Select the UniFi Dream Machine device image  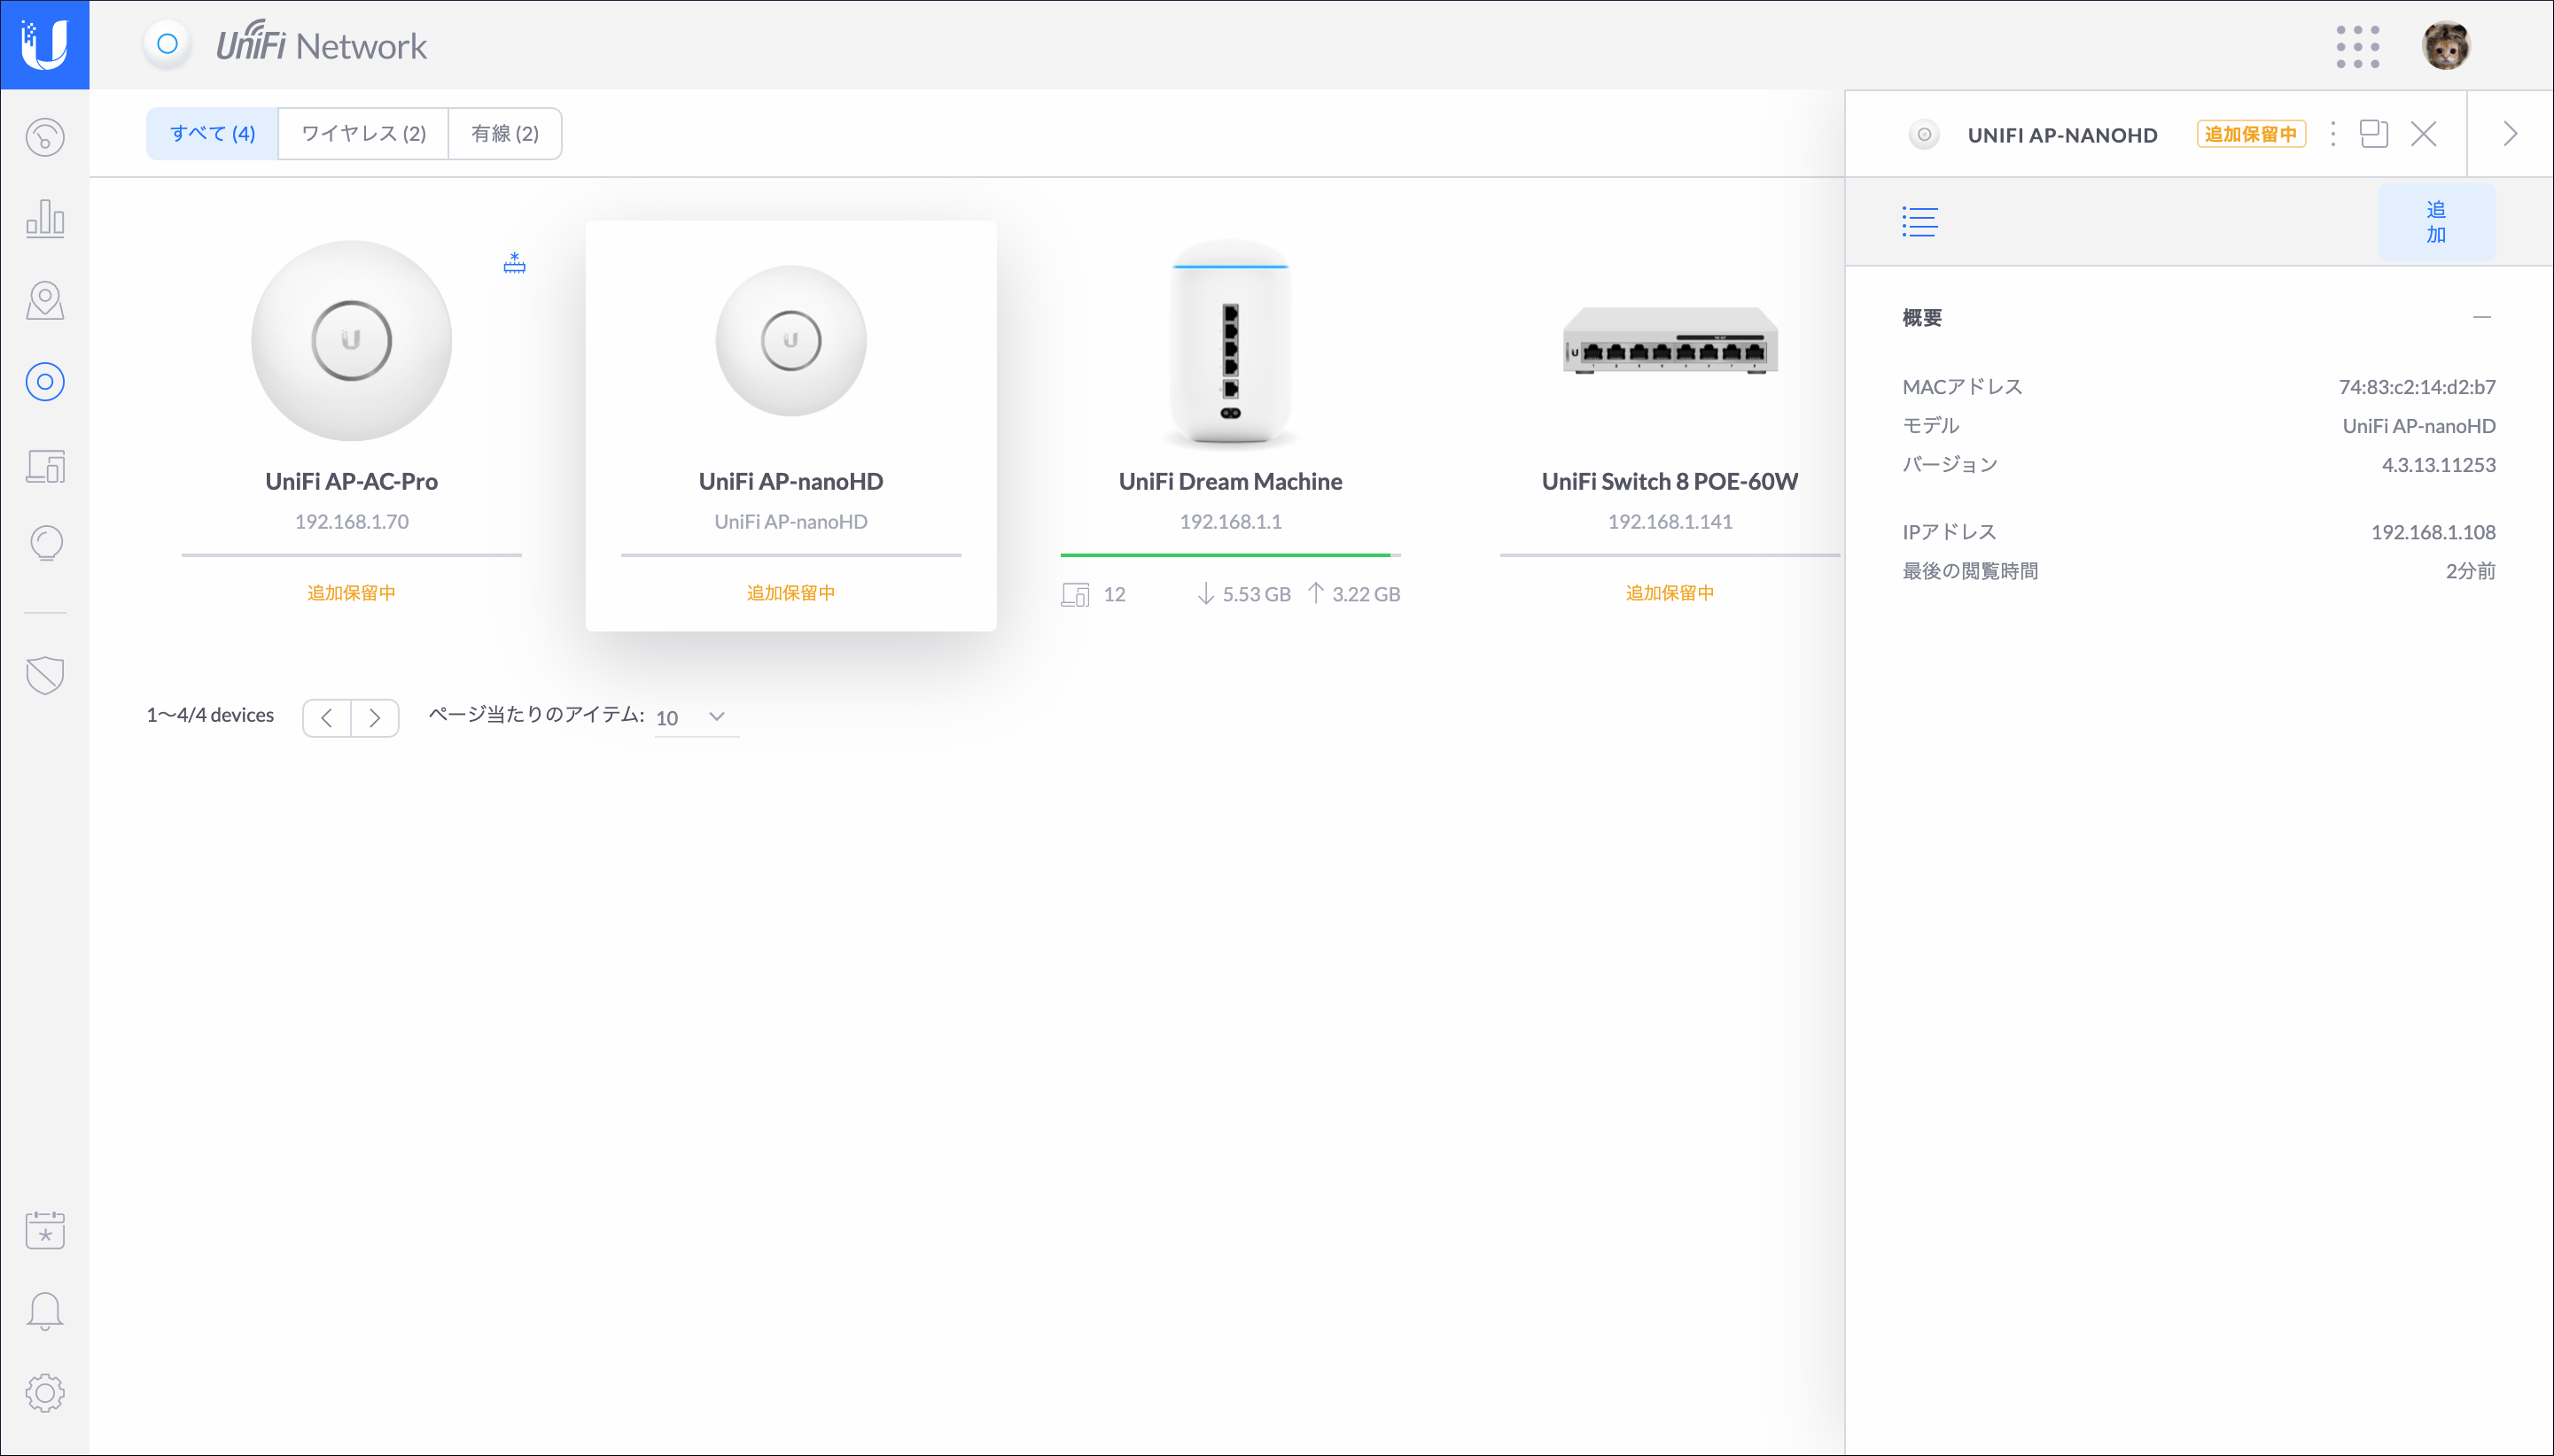coord(1231,342)
